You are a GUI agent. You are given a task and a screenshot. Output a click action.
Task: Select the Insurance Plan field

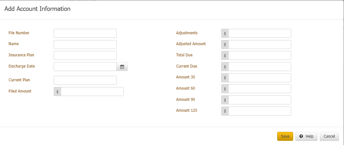[85, 55]
